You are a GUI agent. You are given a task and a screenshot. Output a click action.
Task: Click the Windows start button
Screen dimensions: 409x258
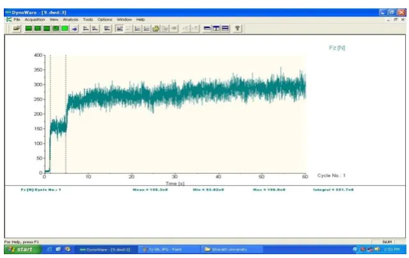22,250
